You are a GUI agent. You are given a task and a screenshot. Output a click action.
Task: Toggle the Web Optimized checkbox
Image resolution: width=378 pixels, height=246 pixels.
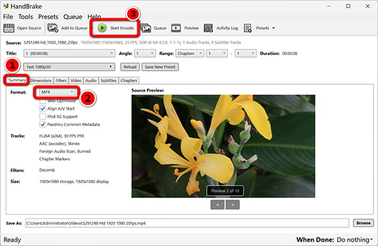point(43,101)
